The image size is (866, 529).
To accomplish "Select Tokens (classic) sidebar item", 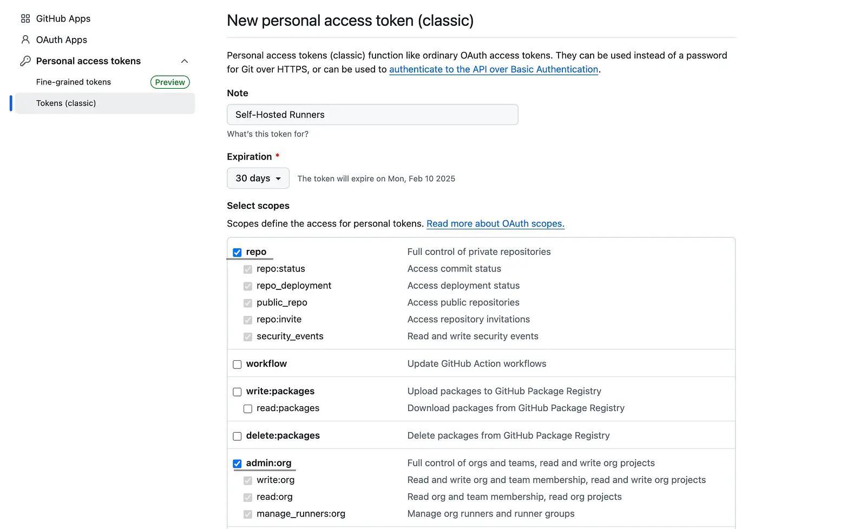I will [105, 103].
